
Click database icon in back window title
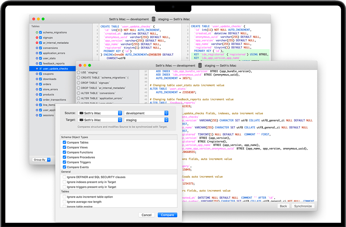pos(153,19)
